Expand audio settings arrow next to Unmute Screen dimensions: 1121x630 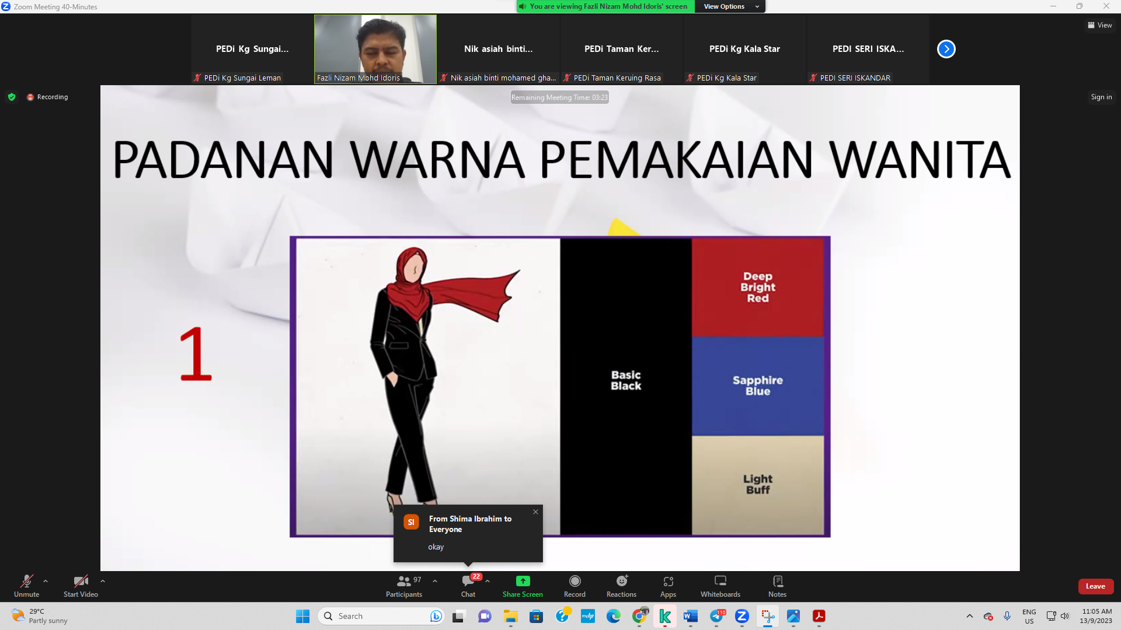tap(46, 581)
